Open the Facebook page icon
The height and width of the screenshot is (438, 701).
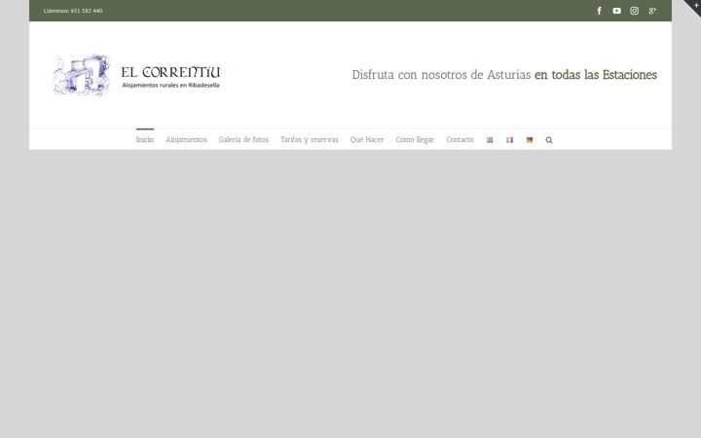pyautogui.click(x=599, y=11)
